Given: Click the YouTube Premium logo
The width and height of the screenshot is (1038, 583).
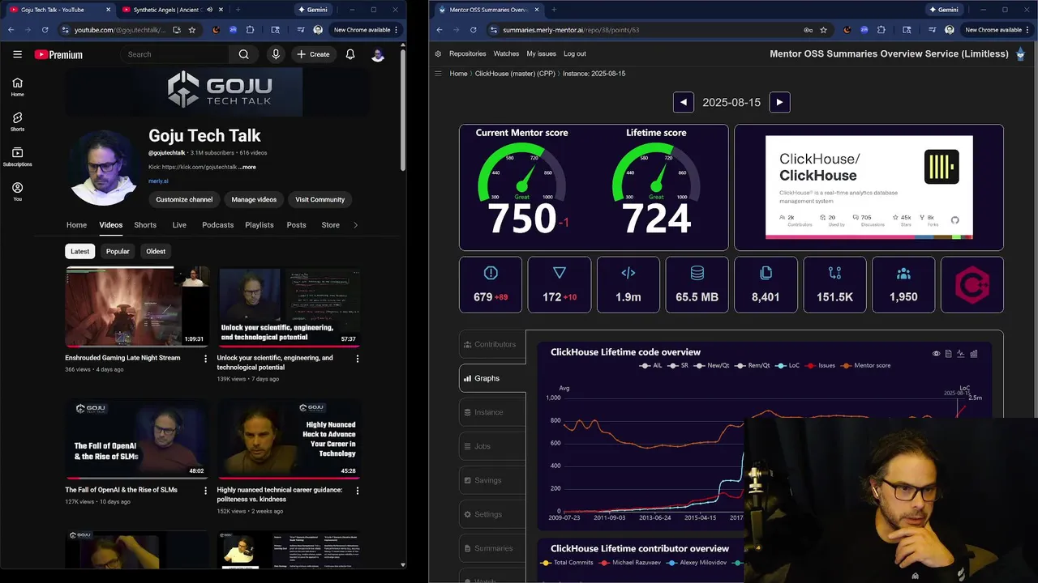Looking at the screenshot, I should tap(58, 54).
